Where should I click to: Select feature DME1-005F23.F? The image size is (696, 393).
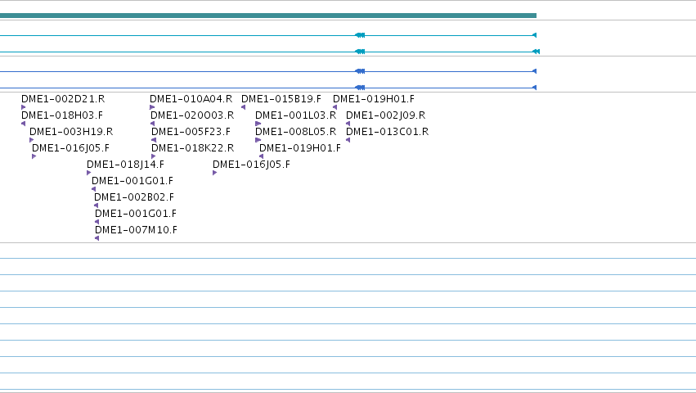[x=191, y=132]
